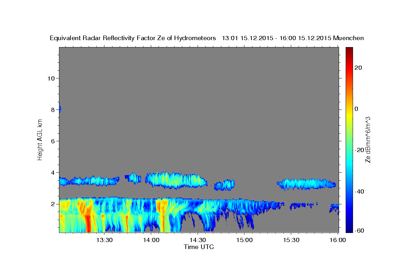Click the '14:30' time tick label
The height and width of the screenshot is (279, 419).
[198, 240]
